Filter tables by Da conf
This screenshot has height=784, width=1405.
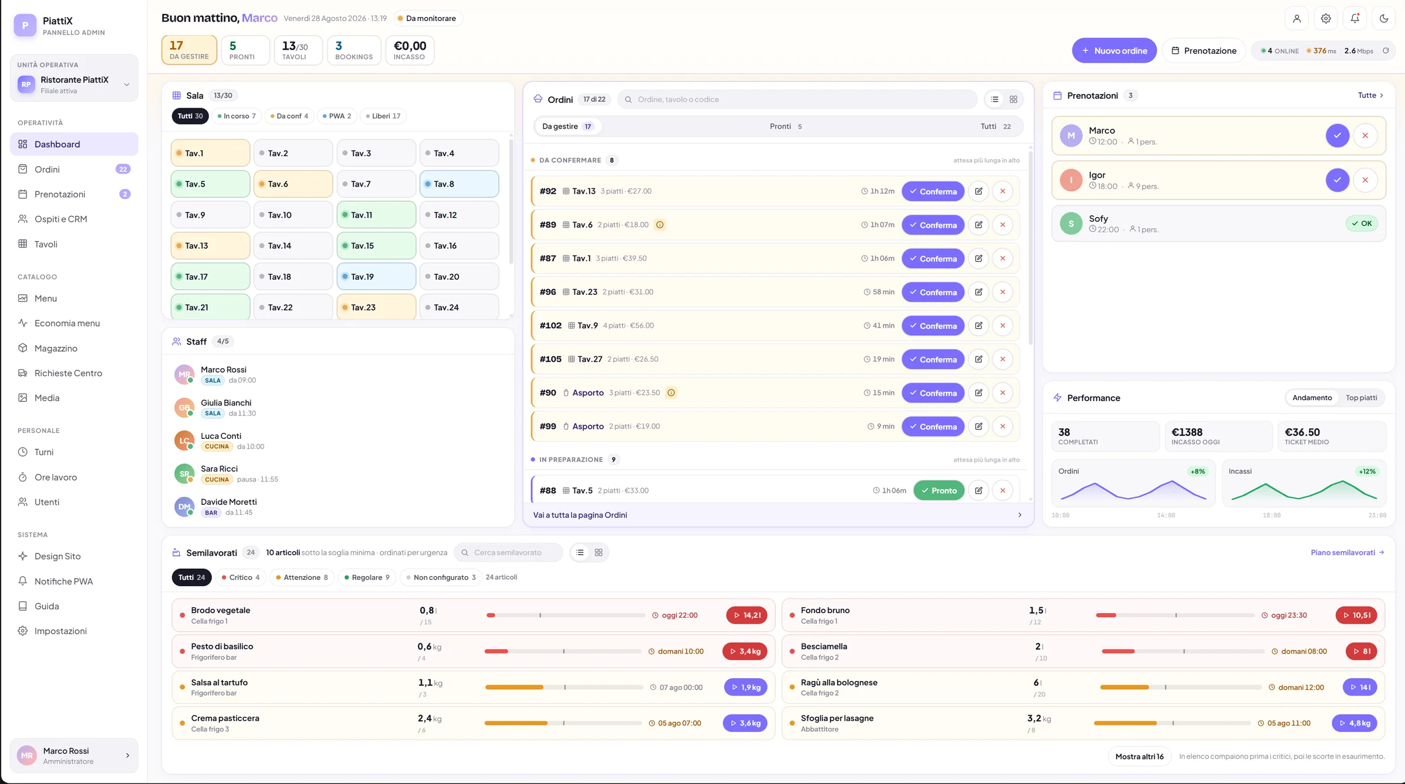coord(289,116)
